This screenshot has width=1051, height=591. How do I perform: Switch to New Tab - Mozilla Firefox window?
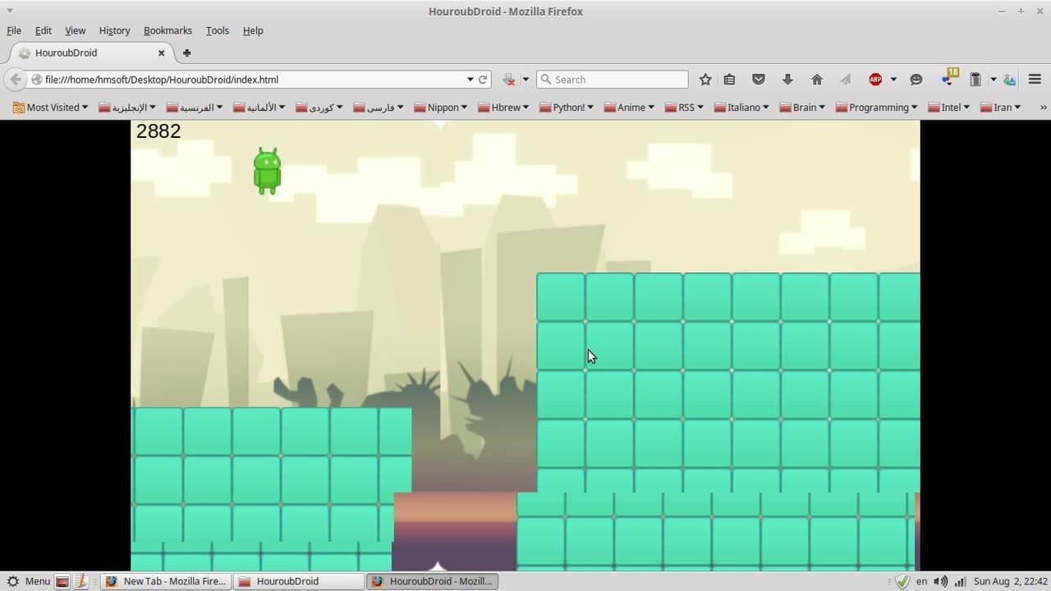(x=166, y=581)
